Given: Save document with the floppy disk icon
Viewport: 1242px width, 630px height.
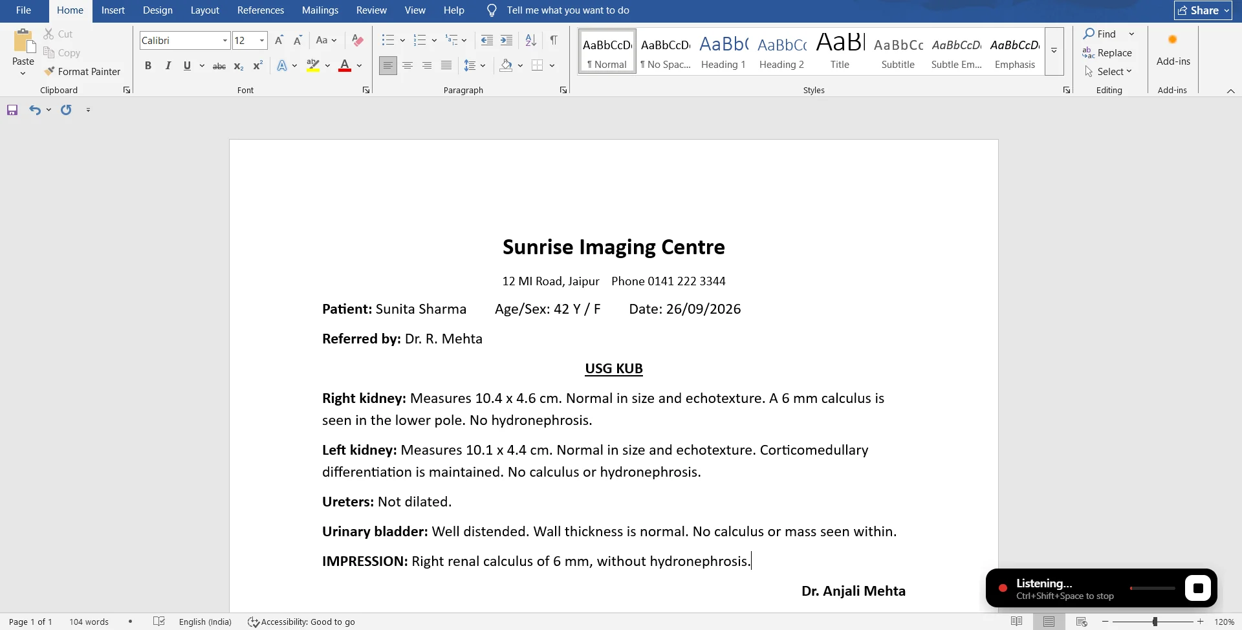Looking at the screenshot, I should click(x=12, y=110).
